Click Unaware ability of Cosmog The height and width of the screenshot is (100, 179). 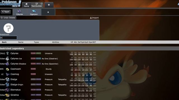click(49, 74)
